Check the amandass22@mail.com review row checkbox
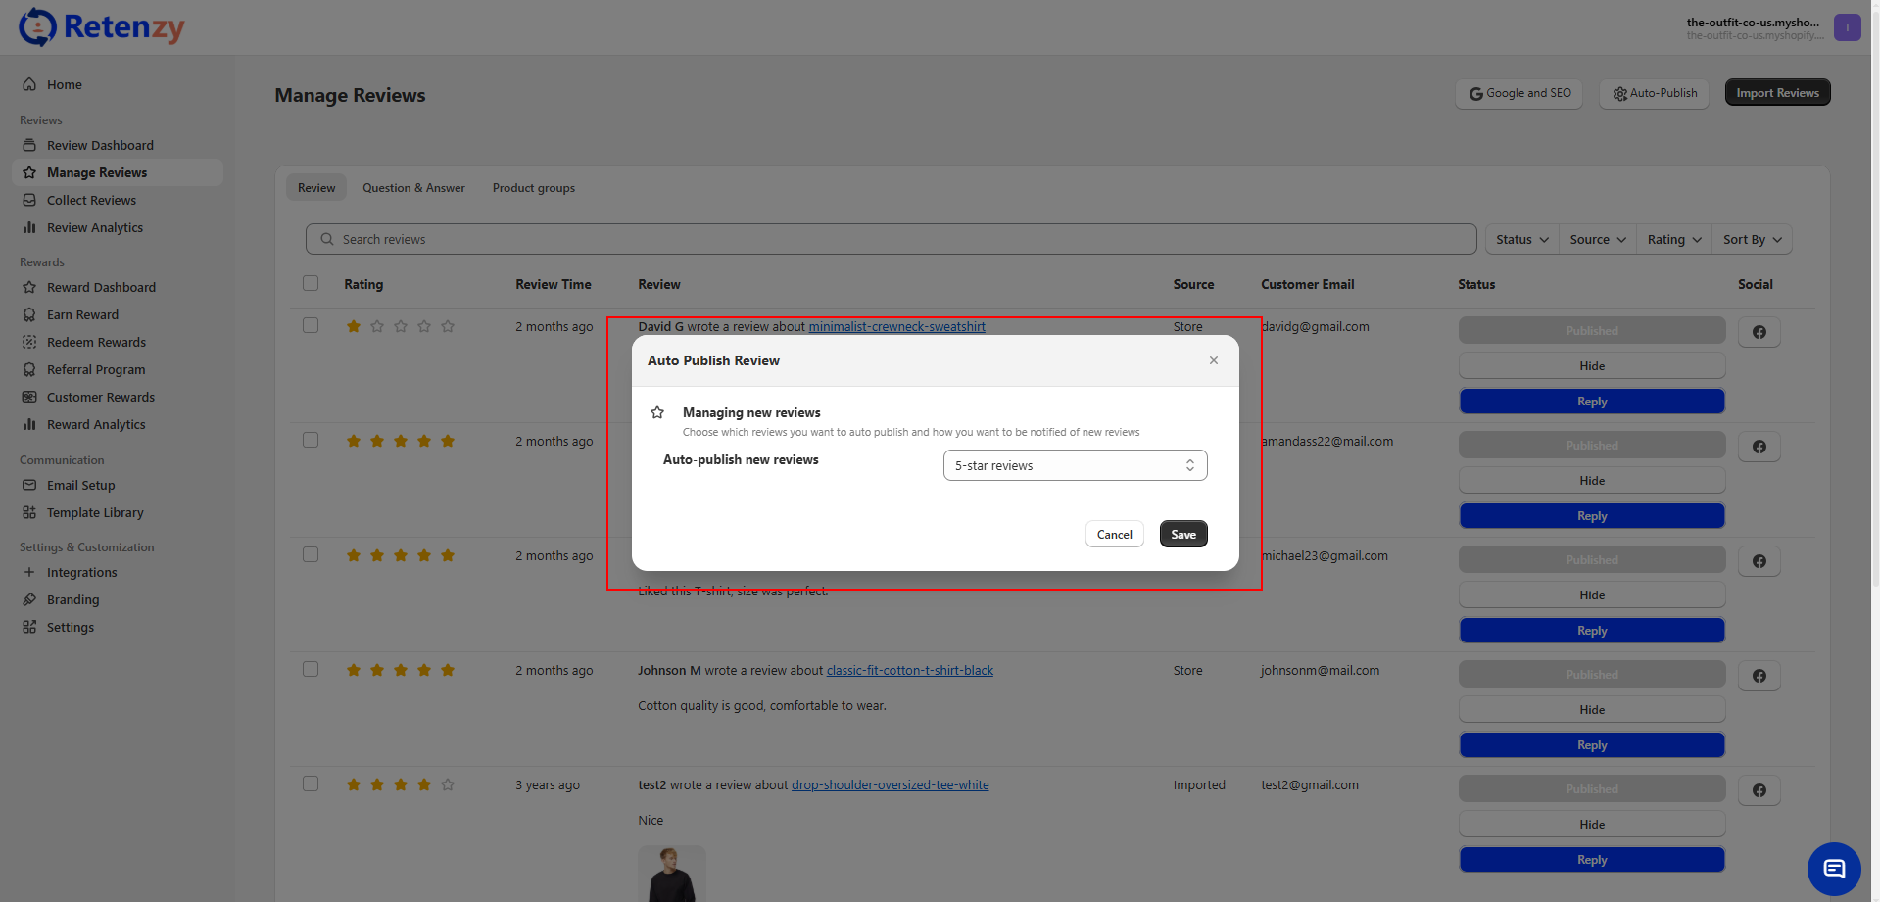This screenshot has width=1880, height=902. pos(311,440)
